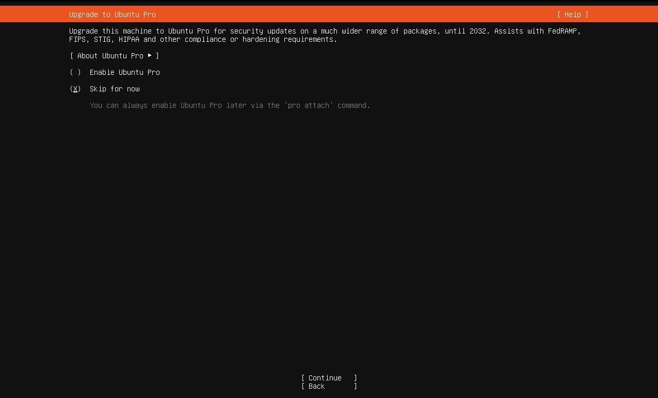Viewport: 658px width, 398px height.
Task: Click the About Ubuntu Pro arrow
Action: (x=150, y=55)
